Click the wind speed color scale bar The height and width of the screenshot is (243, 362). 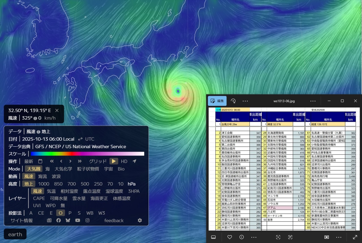(87, 154)
